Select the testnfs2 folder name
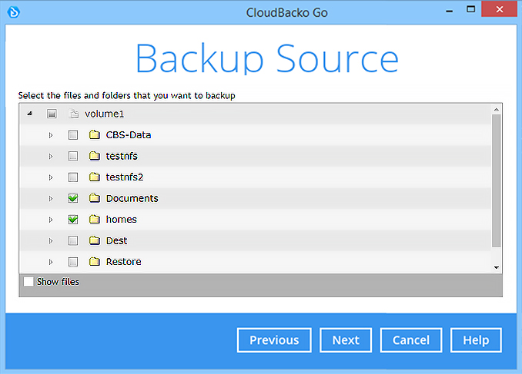The width and height of the screenshot is (522, 374). coord(125,177)
